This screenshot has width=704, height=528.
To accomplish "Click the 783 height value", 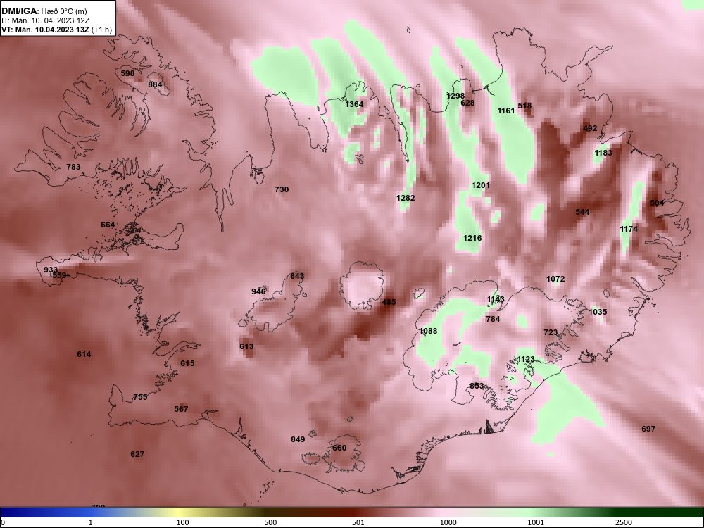I will pyautogui.click(x=73, y=167).
